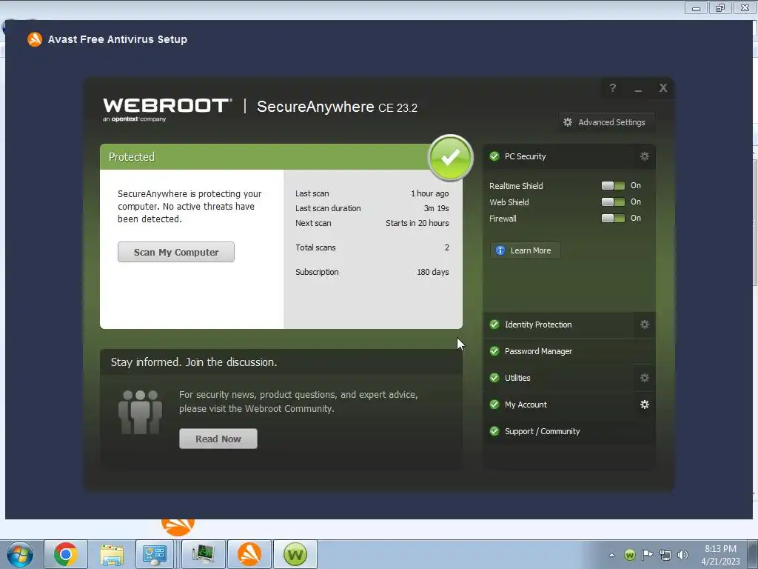
Task: Close the Webroot SecureAnywhere window
Action: click(663, 88)
